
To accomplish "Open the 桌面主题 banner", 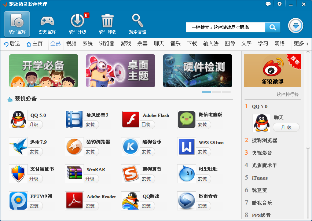I will (x=121, y=71).
